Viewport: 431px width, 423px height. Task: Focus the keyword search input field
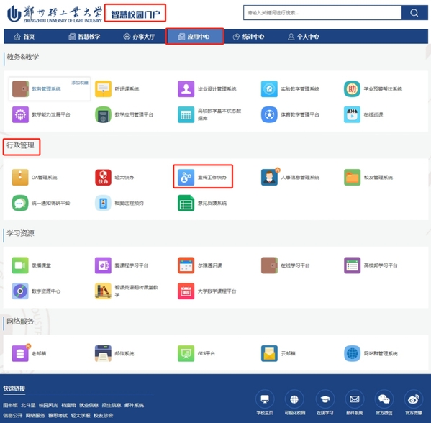click(322, 13)
